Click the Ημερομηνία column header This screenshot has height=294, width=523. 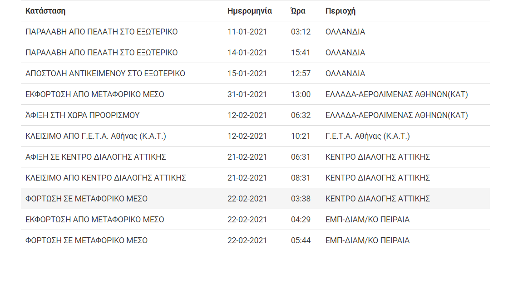(250, 11)
